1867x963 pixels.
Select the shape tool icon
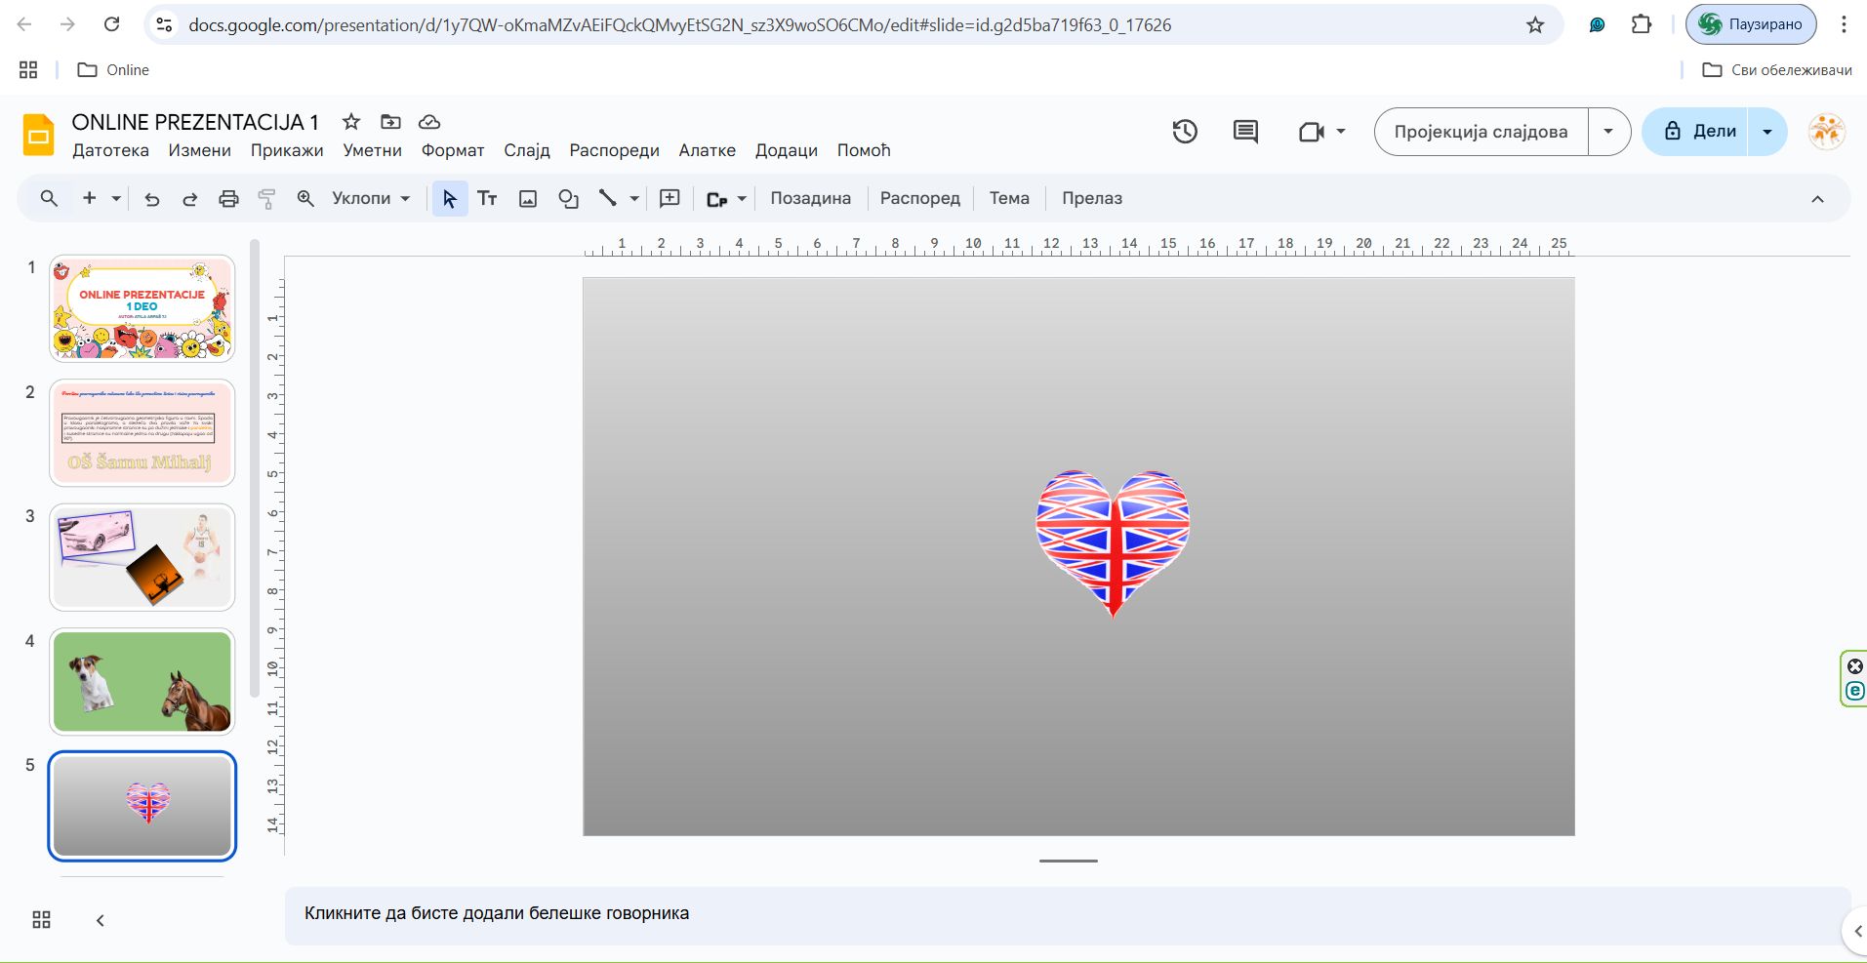568,199
